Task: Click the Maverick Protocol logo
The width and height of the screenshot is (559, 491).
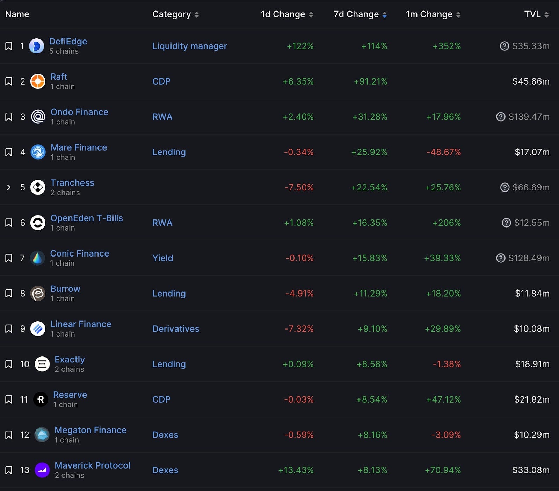Action: point(42,470)
